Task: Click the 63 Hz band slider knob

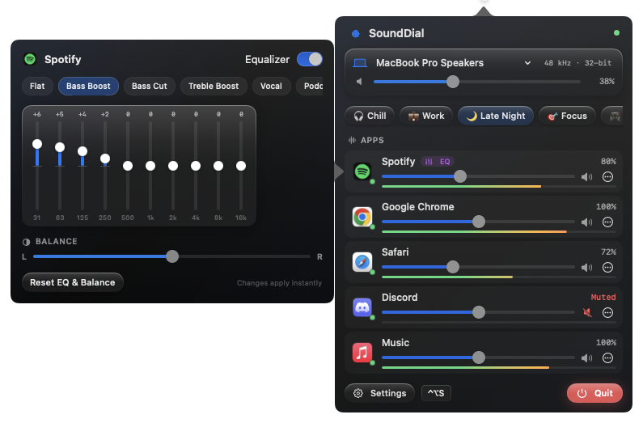Action: 60,147
